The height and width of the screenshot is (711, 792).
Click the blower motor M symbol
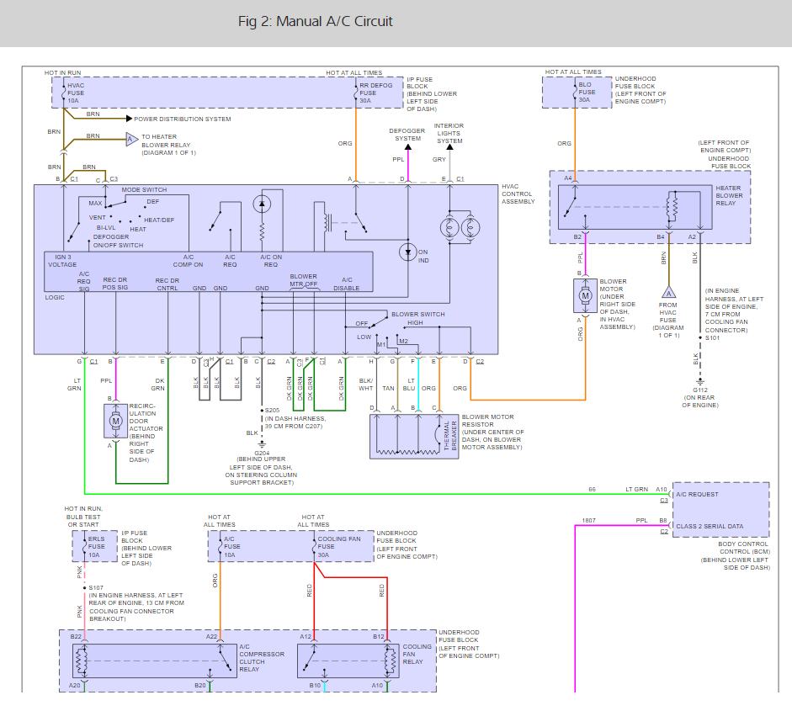point(586,295)
